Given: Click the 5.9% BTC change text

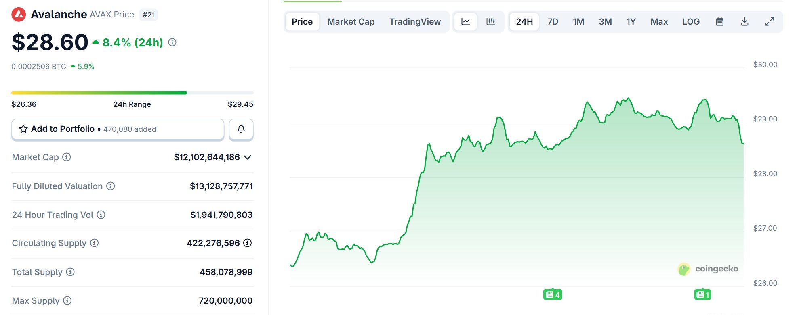Looking at the screenshot, I should pos(86,67).
